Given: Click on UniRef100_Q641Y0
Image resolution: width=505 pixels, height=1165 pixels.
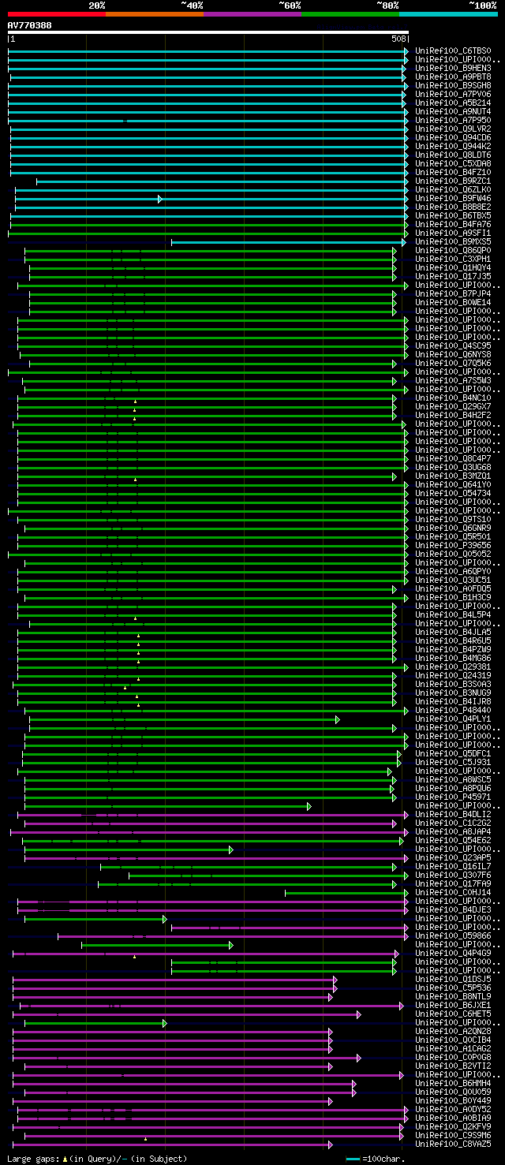Looking at the screenshot, I should [452, 485].
